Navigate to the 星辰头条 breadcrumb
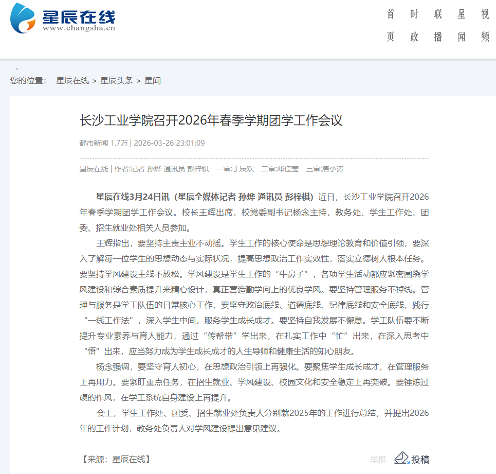The width and height of the screenshot is (496, 474). (x=117, y=81)
